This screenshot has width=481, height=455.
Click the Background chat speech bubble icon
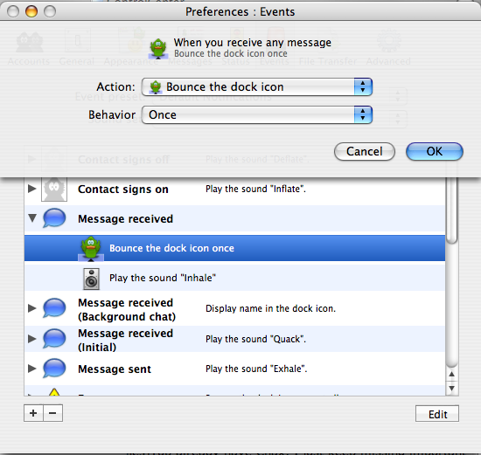54,308
